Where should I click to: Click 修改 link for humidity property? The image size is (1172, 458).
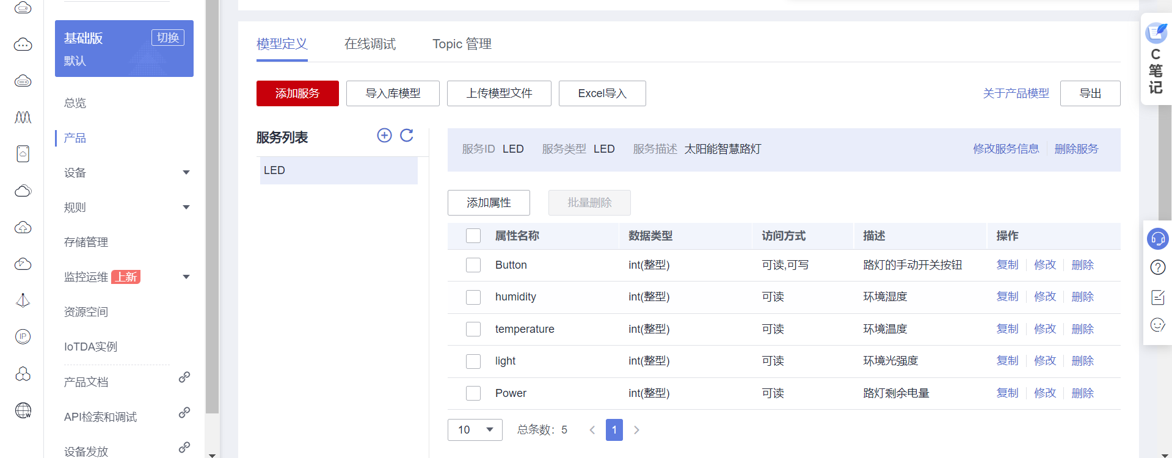[1044, 297]
